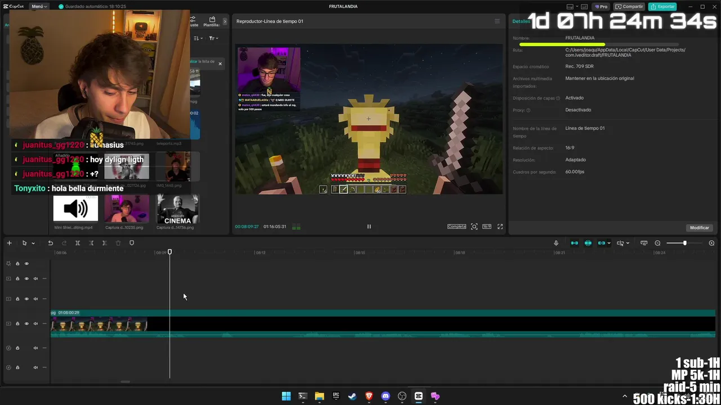Open File Explorer from the taskbar

[319, 396]
